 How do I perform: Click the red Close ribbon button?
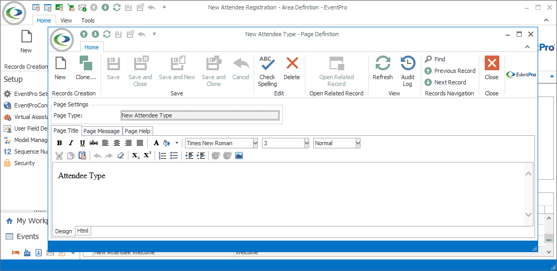[x=492, y=68]
